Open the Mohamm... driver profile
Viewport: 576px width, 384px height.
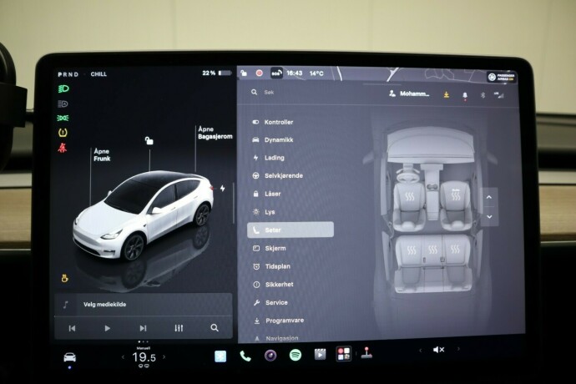tap(409, 93)
